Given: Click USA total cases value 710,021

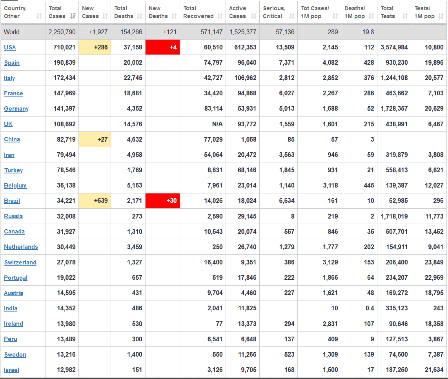Looking at the screenshot, I should (65, 47).
